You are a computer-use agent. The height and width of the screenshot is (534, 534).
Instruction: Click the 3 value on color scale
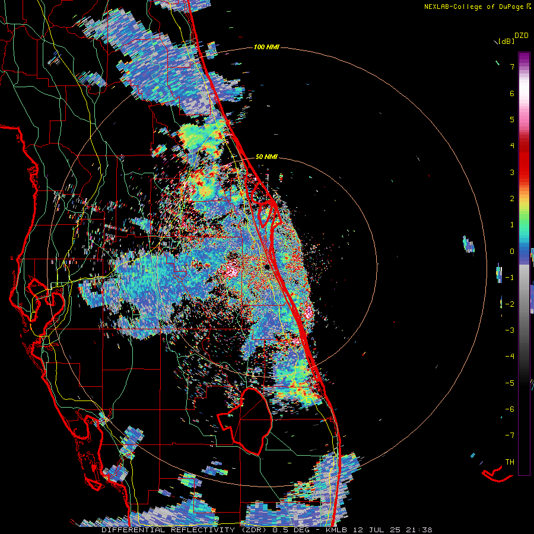tap(512, 172)
